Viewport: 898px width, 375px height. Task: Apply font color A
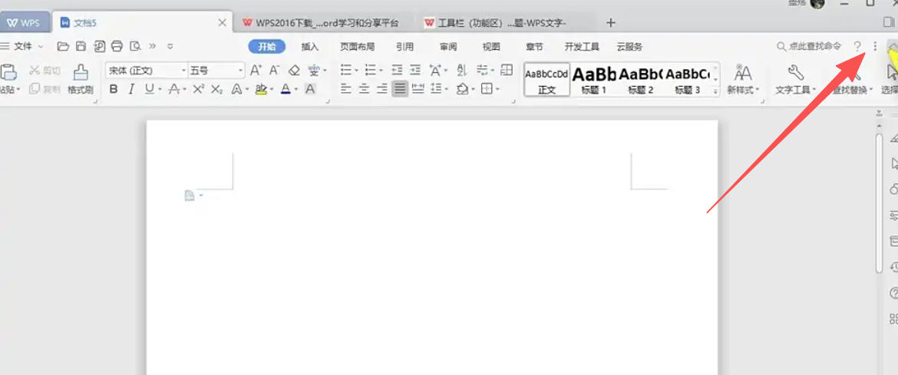[286, 89]
